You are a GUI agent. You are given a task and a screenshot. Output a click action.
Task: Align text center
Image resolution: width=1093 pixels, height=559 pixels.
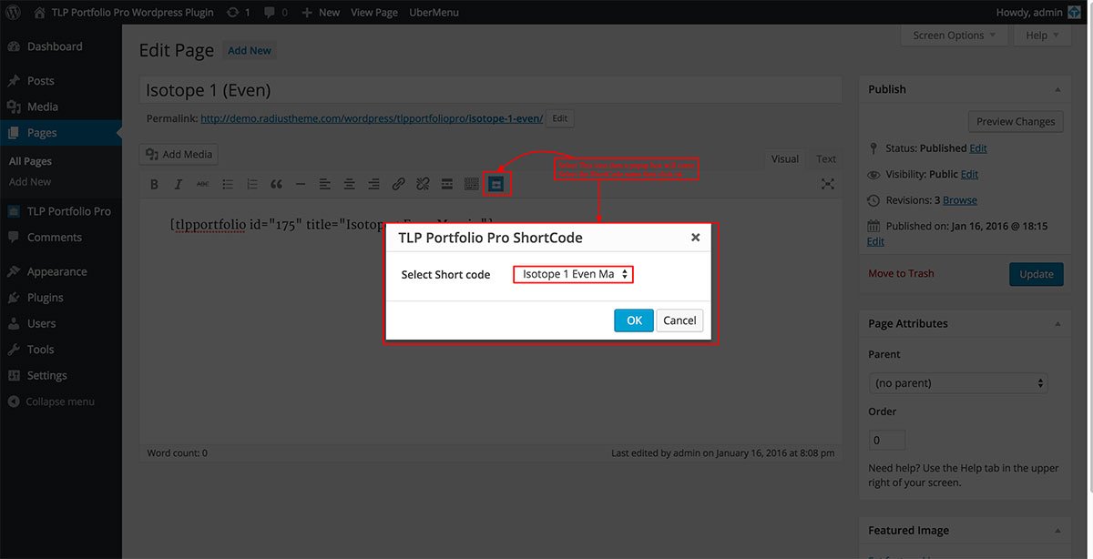[x=350, y=184]
